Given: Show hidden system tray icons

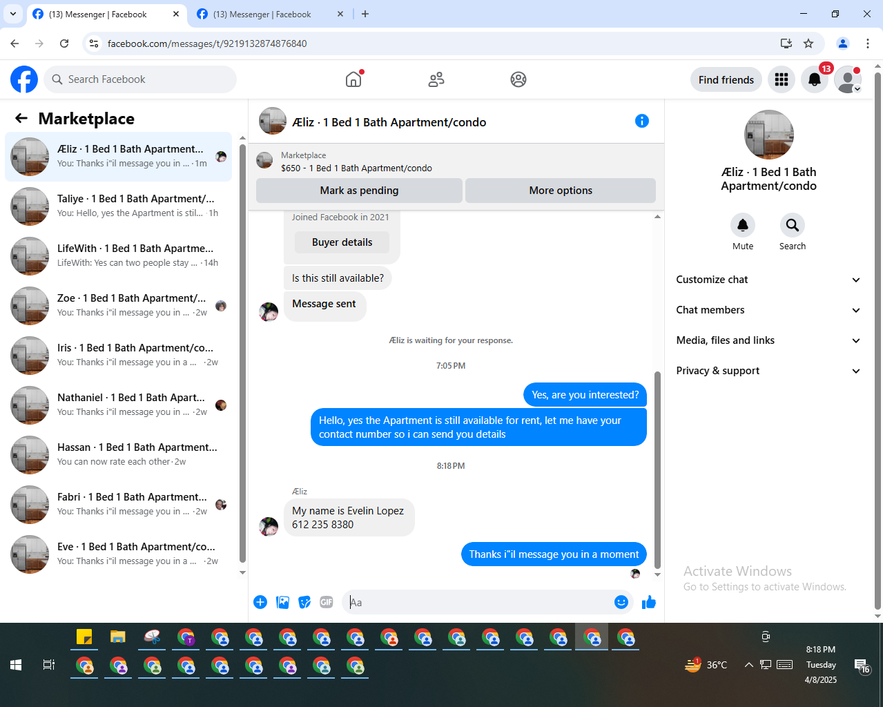Looking at the screenshot, I should pyautogui.click(x=748, y=665).
